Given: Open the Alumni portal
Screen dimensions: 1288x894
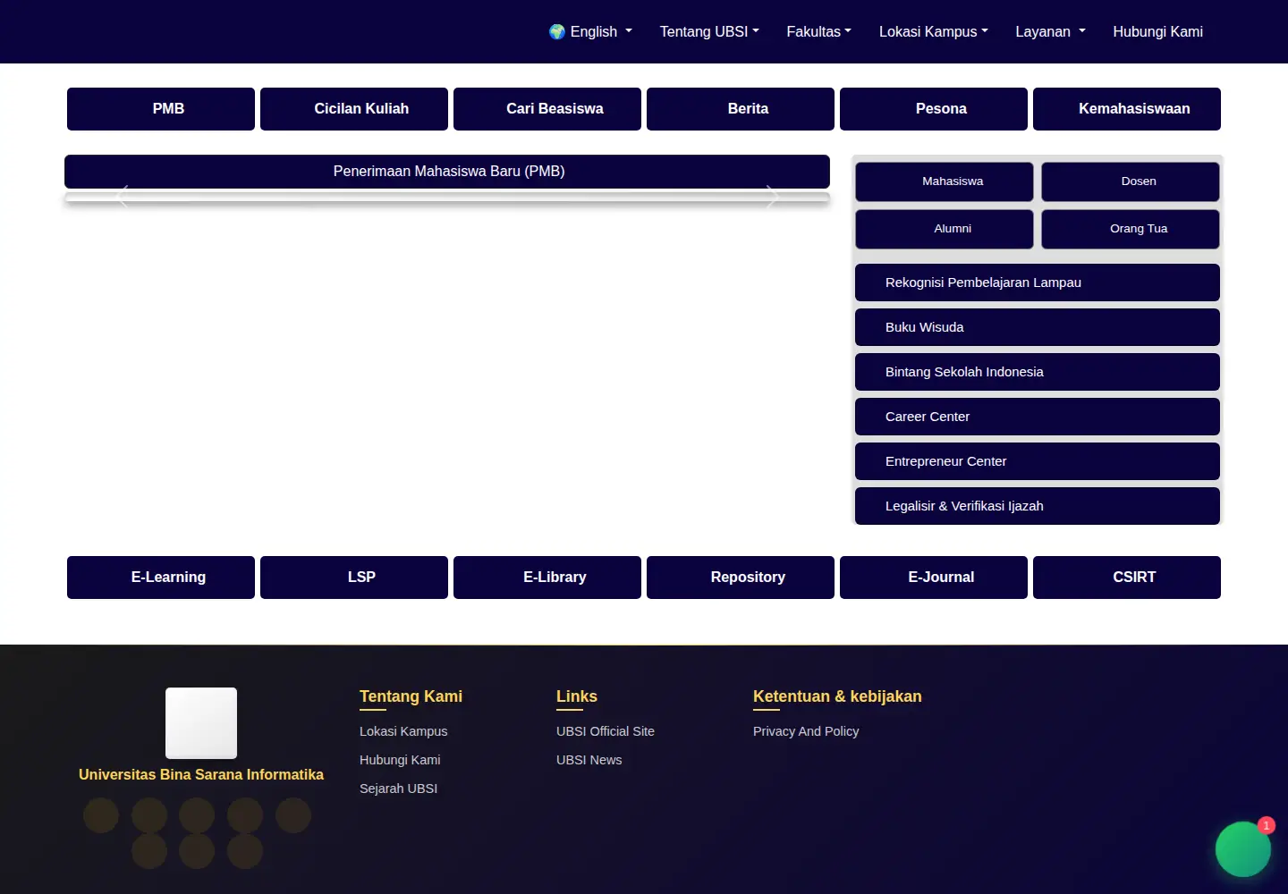Looking at the screenshot, I should click(x=945, y=229).
